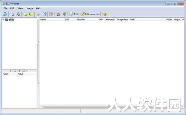186x115 pixels.
Task: Click the Edit toolbar button
Action: (x=74, y=14)
